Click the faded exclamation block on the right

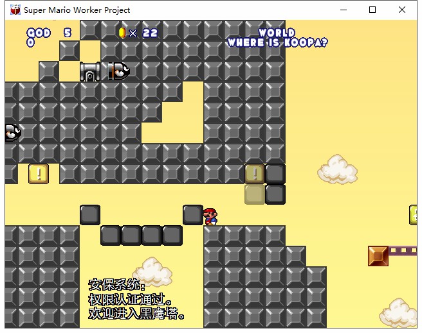click(x=255, y=174)
